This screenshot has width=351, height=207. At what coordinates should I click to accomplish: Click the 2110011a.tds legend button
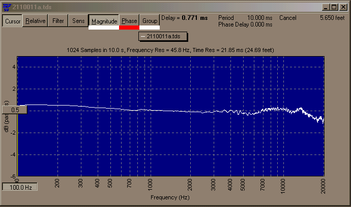coord(162,37)
